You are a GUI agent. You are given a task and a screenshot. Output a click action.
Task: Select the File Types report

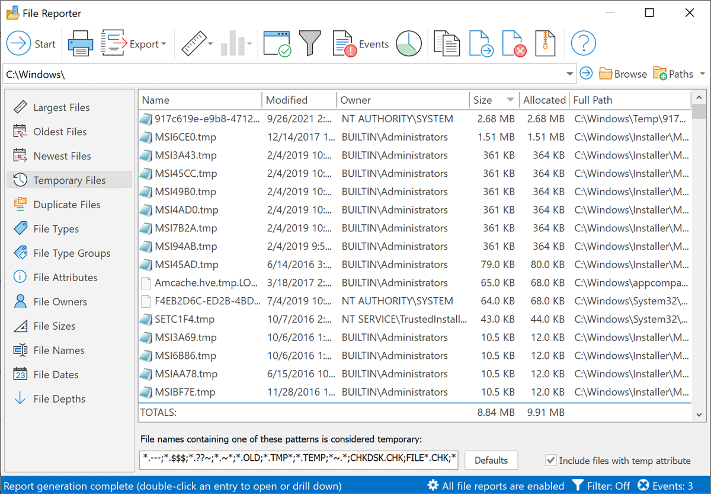click(x=69, y=229)
